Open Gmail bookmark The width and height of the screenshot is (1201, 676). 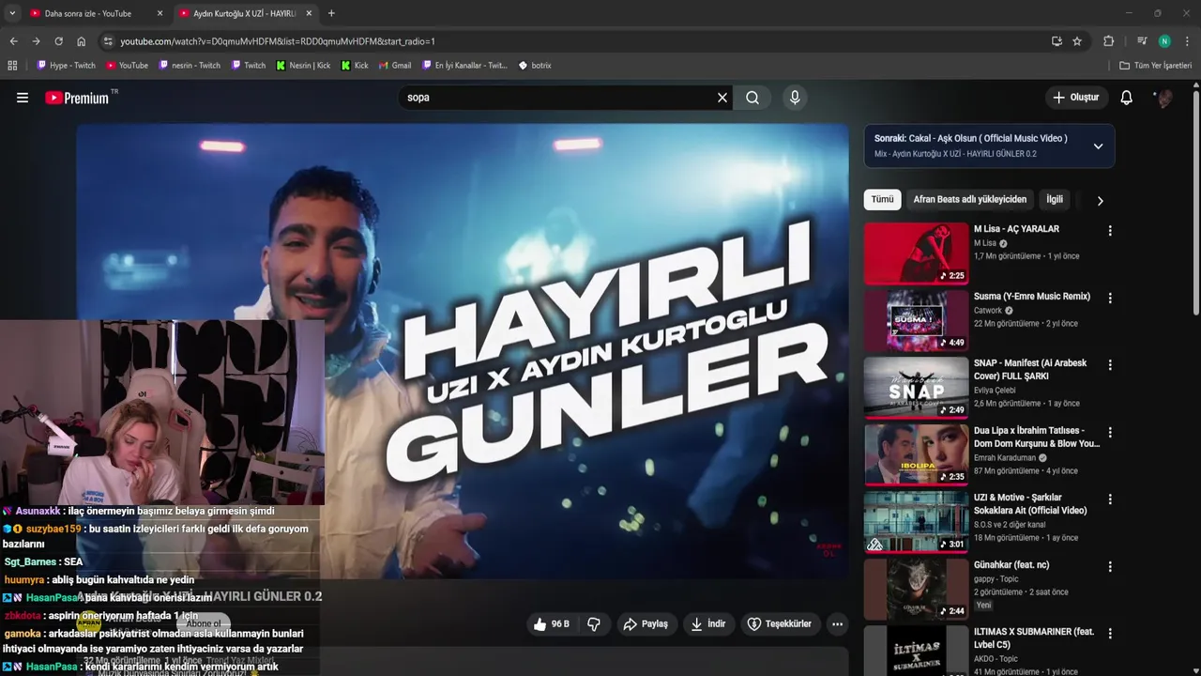pyautogui.click(x=395, y=66)
